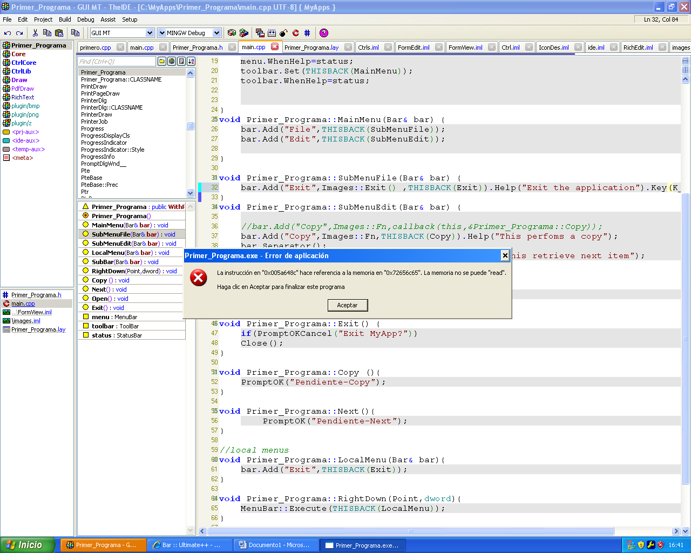Click the split editor horizontally icon
Screen dimensions: 691x553
[685, 61]
